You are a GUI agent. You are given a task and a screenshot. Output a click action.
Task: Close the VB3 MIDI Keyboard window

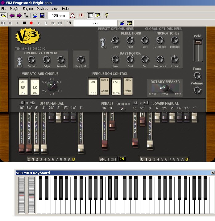point(213,173)
